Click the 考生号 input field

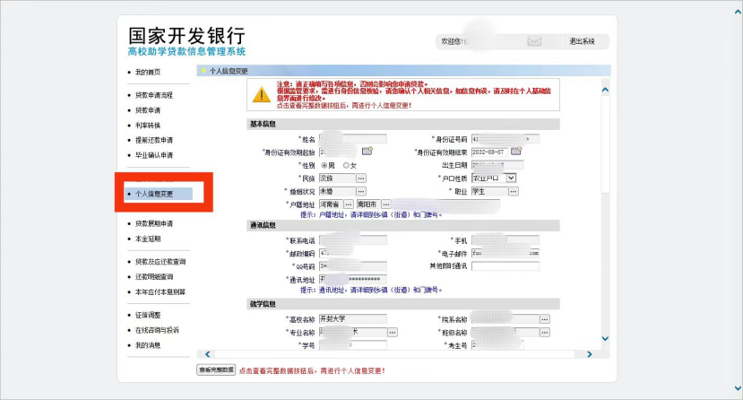pos(497,345)
